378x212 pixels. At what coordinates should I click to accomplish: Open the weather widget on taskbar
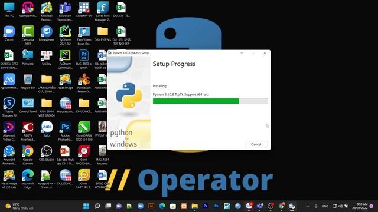pos(19,206)
